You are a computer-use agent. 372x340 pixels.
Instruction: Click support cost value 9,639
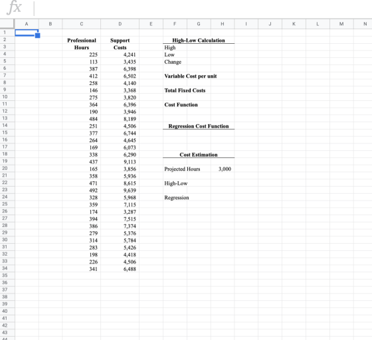point(130,191)
